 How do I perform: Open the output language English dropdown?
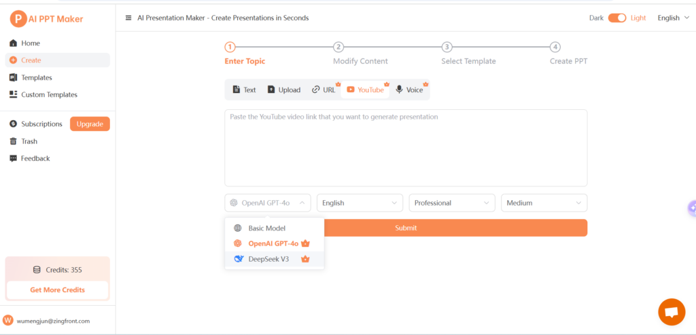(x=360, y=203)
